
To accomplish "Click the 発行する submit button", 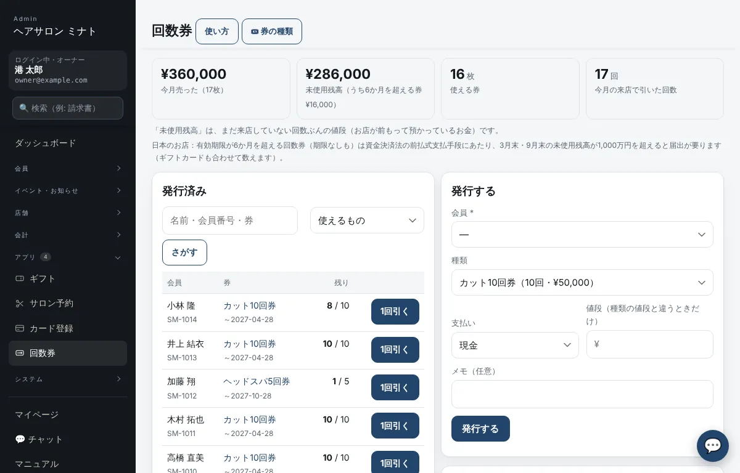I will tap(480, 429).
